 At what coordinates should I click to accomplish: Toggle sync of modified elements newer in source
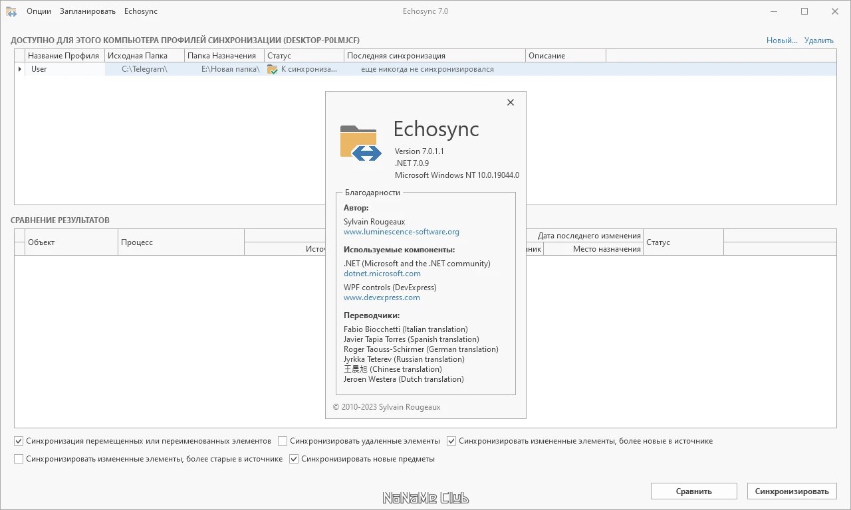pyautogui.click(x=451, y=441)
